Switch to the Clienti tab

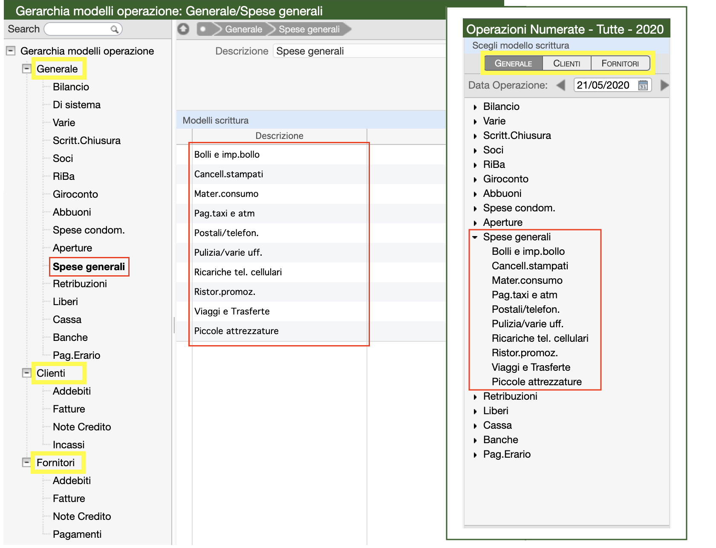(567, 63)
